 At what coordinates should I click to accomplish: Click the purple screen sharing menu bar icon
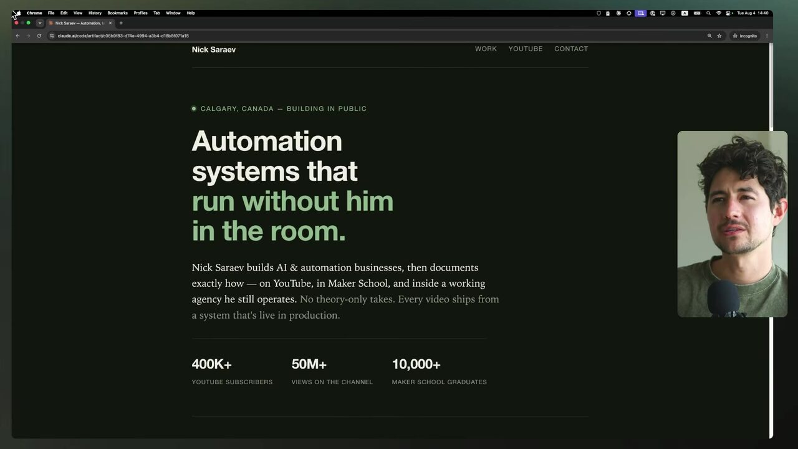pyautogui.click(x=640, y=13)
